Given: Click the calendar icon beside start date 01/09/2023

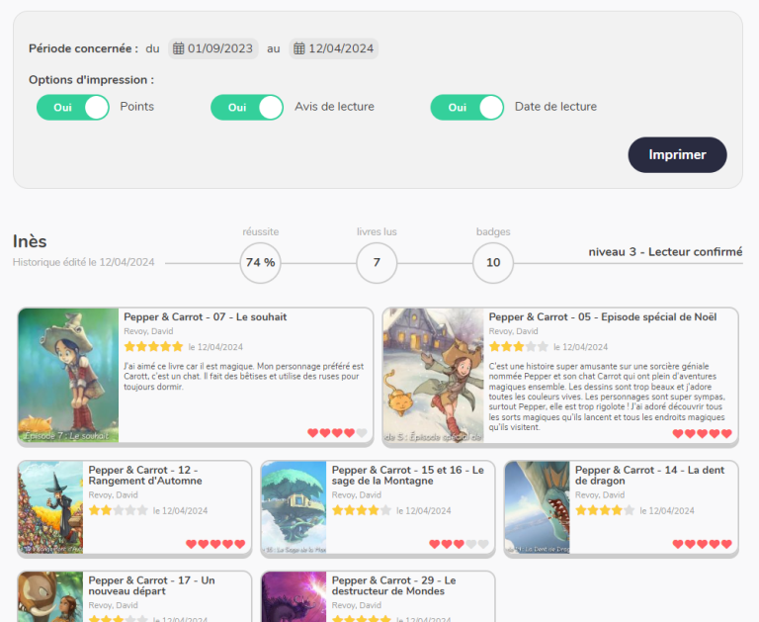Looking at the screenshot, I should click(178, 48).
